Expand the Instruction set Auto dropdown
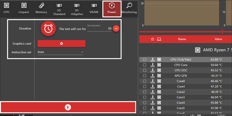 pyautogui.click(x=60, y=52)
